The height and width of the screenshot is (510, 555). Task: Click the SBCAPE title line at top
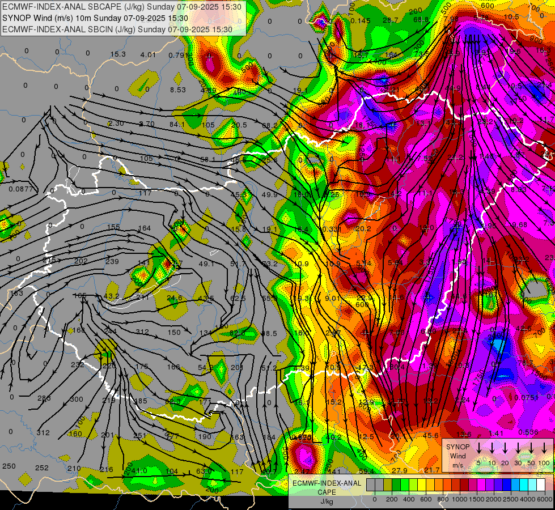[122, 7]
